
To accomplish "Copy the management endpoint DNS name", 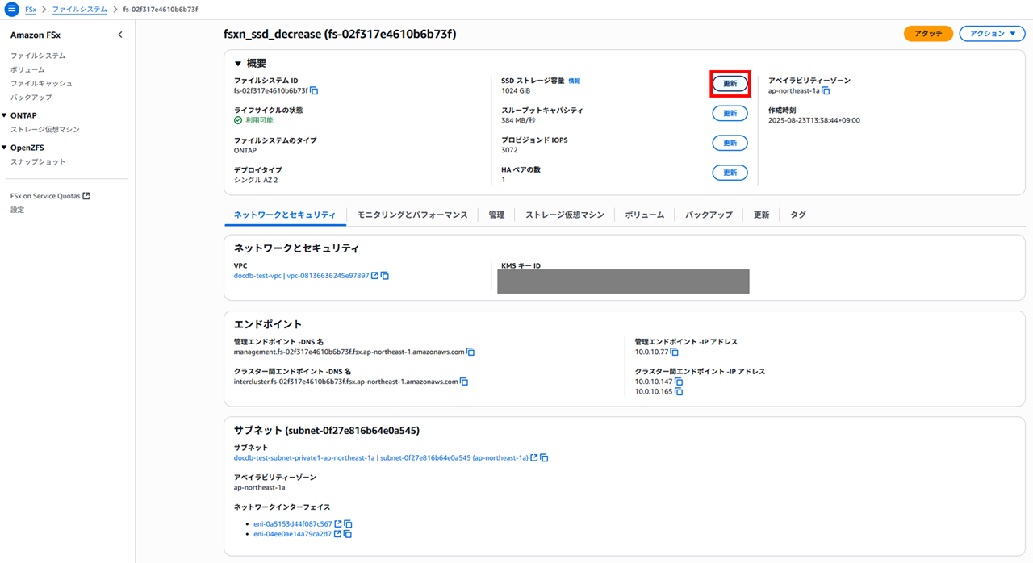I will 470,352.
